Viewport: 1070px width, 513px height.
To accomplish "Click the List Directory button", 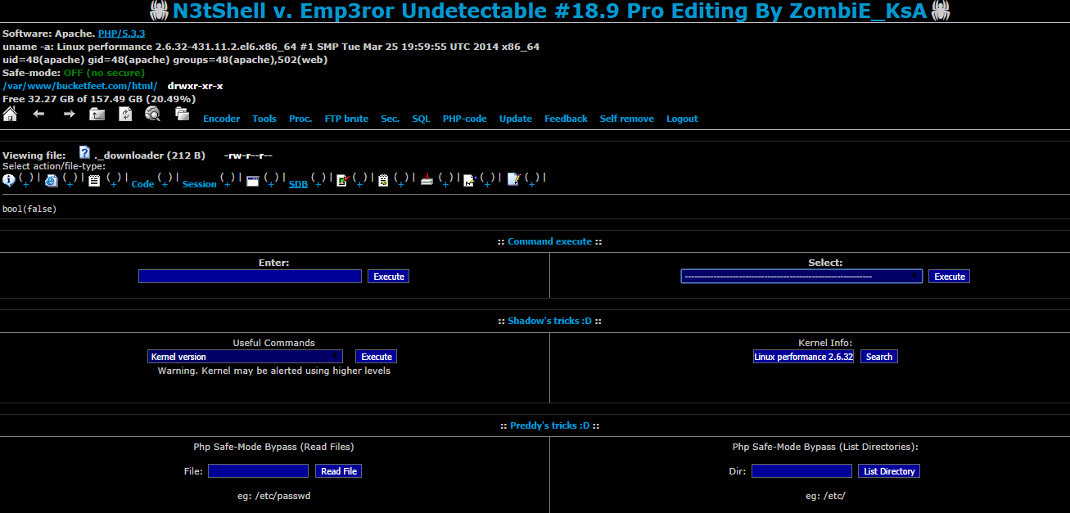I will coord(889,471).
